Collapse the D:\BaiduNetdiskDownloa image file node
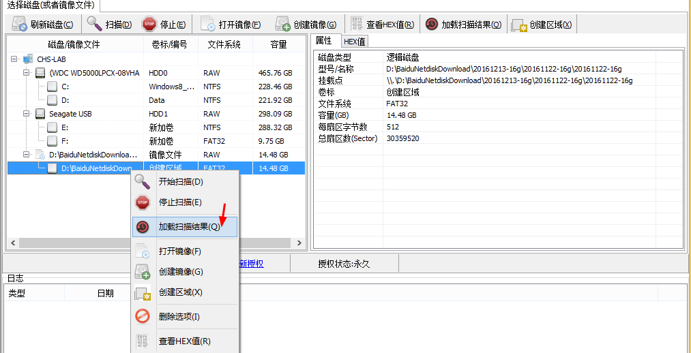Viewport: 691px width, 353px height. [x=27, y=155]
